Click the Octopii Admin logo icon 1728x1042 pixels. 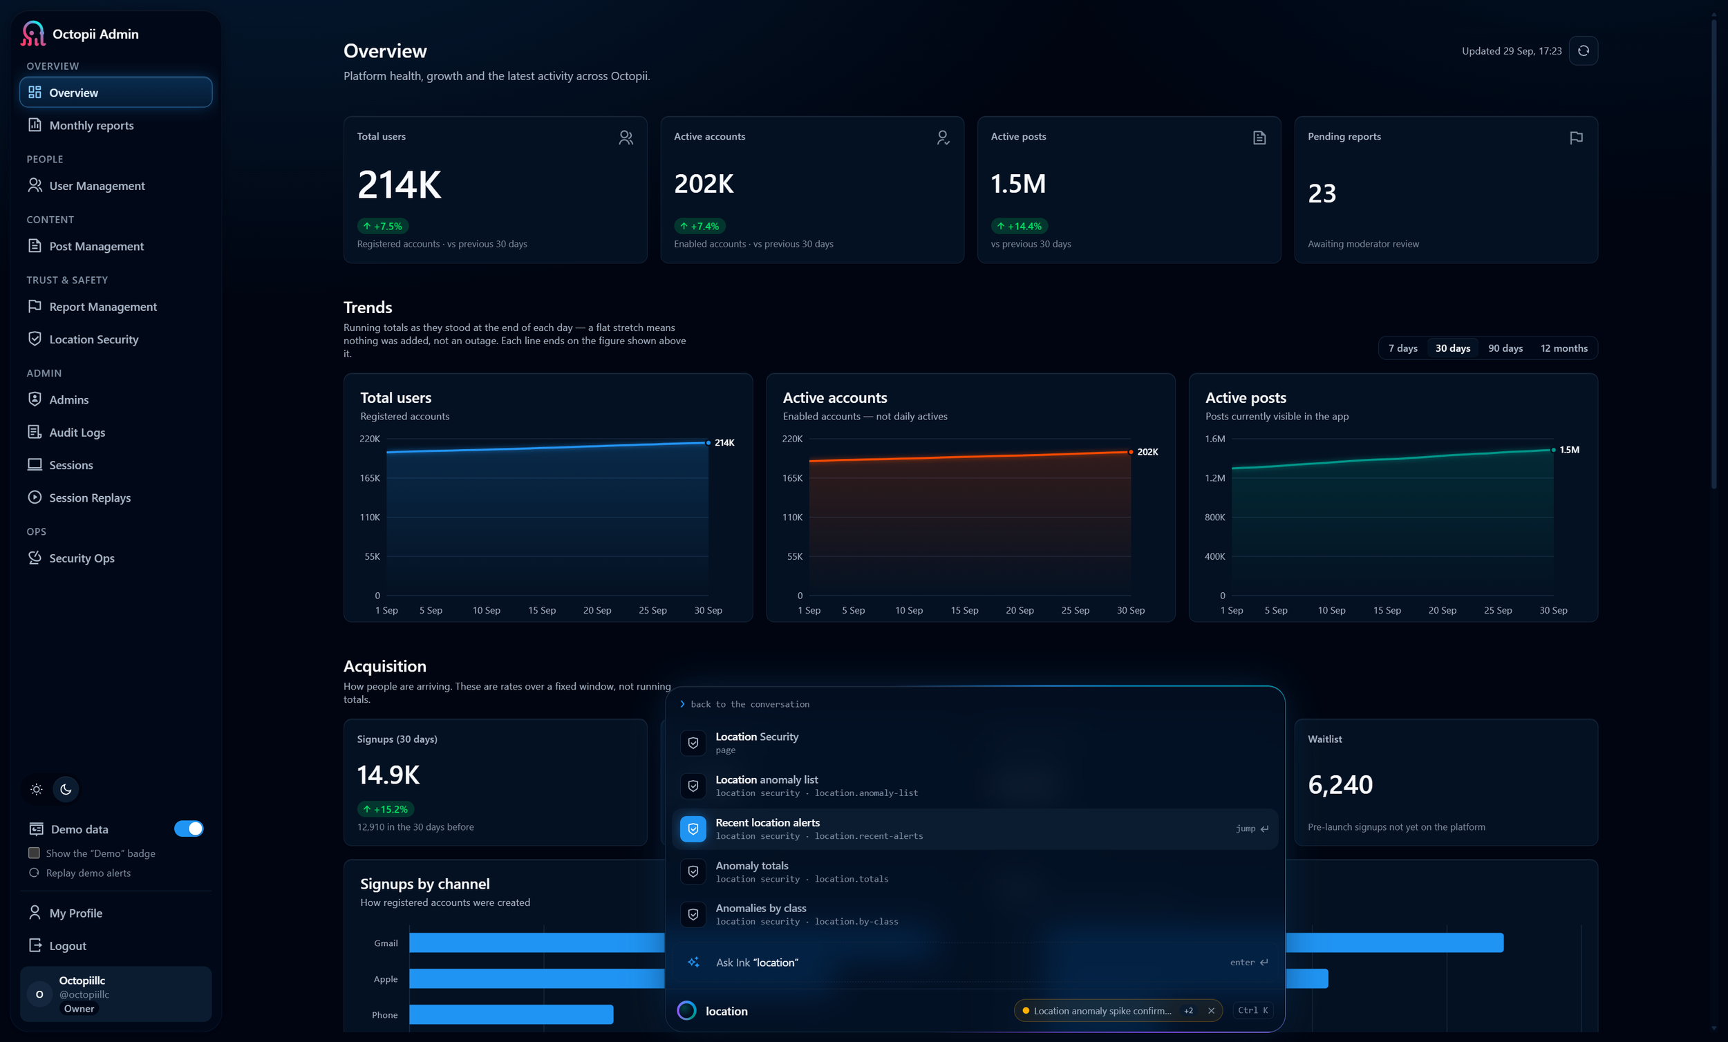33,34
